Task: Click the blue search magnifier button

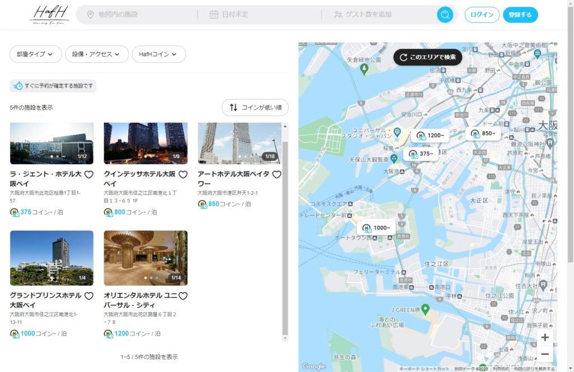Action: pos(445,15)
